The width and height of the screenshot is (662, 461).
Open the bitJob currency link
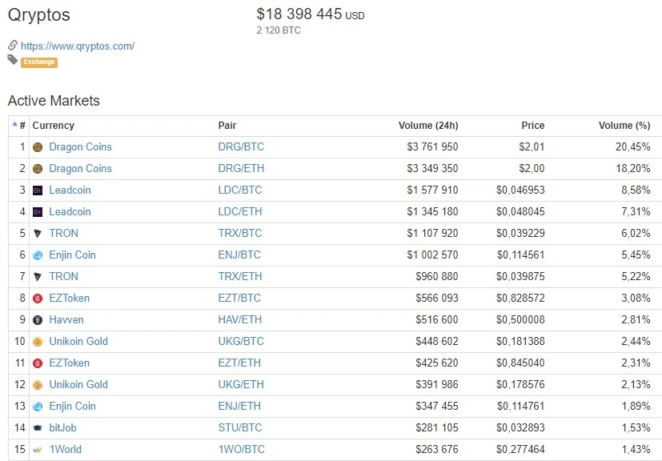point(62,427)
